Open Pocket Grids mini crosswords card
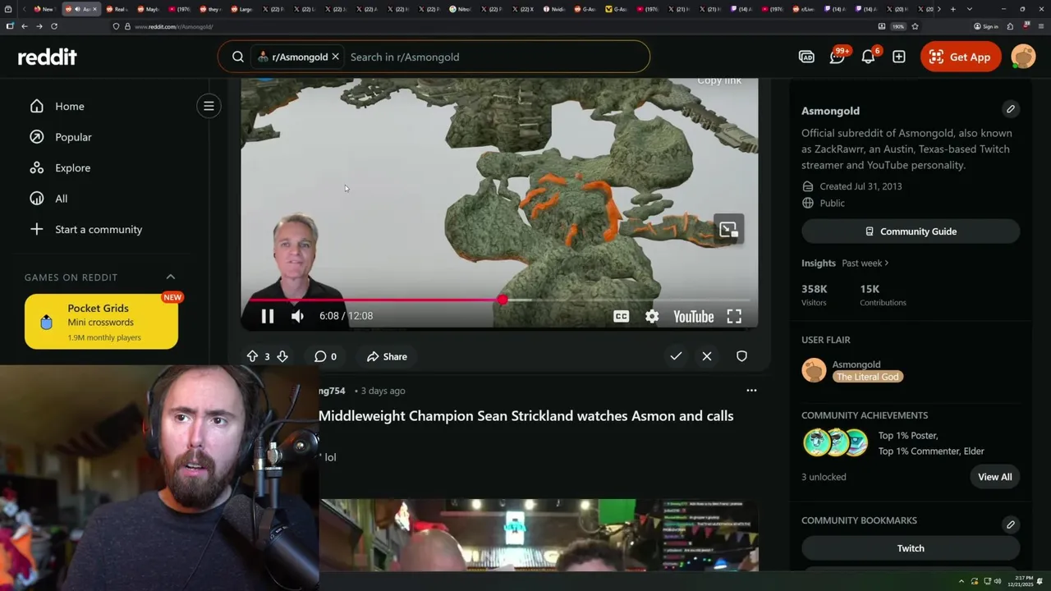 click(101, 322)
